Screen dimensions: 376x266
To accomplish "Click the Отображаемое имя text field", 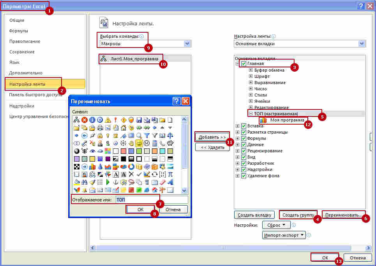I will click(152, 199).
